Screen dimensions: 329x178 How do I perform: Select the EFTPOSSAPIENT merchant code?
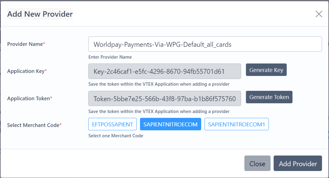[112, 124]
